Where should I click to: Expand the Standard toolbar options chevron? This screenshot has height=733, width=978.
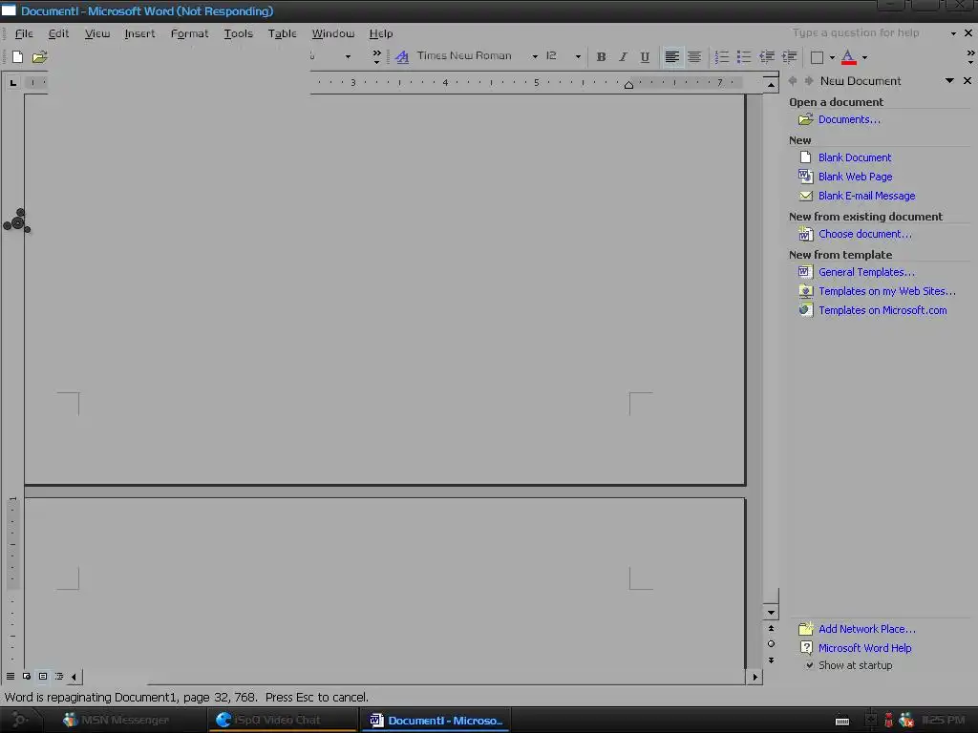click(x=376, y=56)
